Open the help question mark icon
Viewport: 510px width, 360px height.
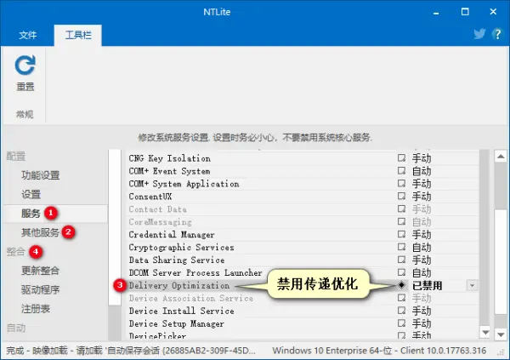497,33
